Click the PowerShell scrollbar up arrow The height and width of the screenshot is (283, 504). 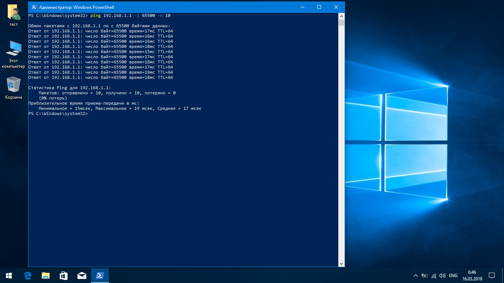pyautogui.click(x=341, y=16)
